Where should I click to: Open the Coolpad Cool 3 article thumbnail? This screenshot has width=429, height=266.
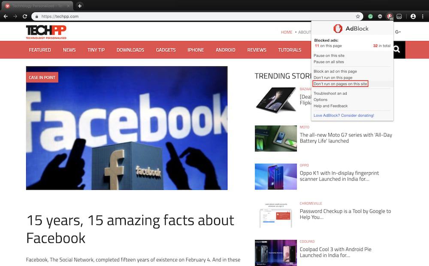coord(276,253)
